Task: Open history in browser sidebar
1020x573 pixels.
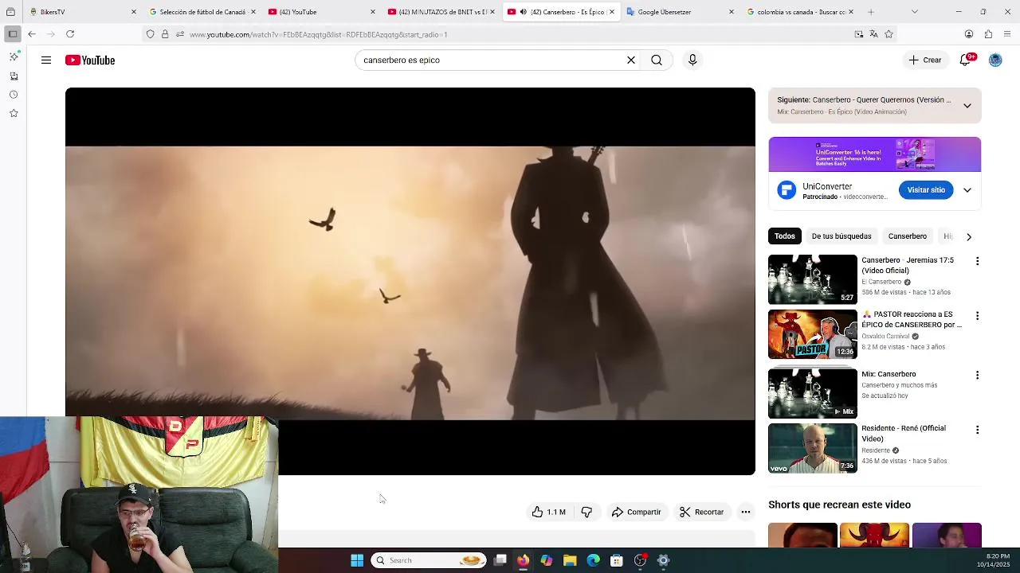Action: [14, 95]
